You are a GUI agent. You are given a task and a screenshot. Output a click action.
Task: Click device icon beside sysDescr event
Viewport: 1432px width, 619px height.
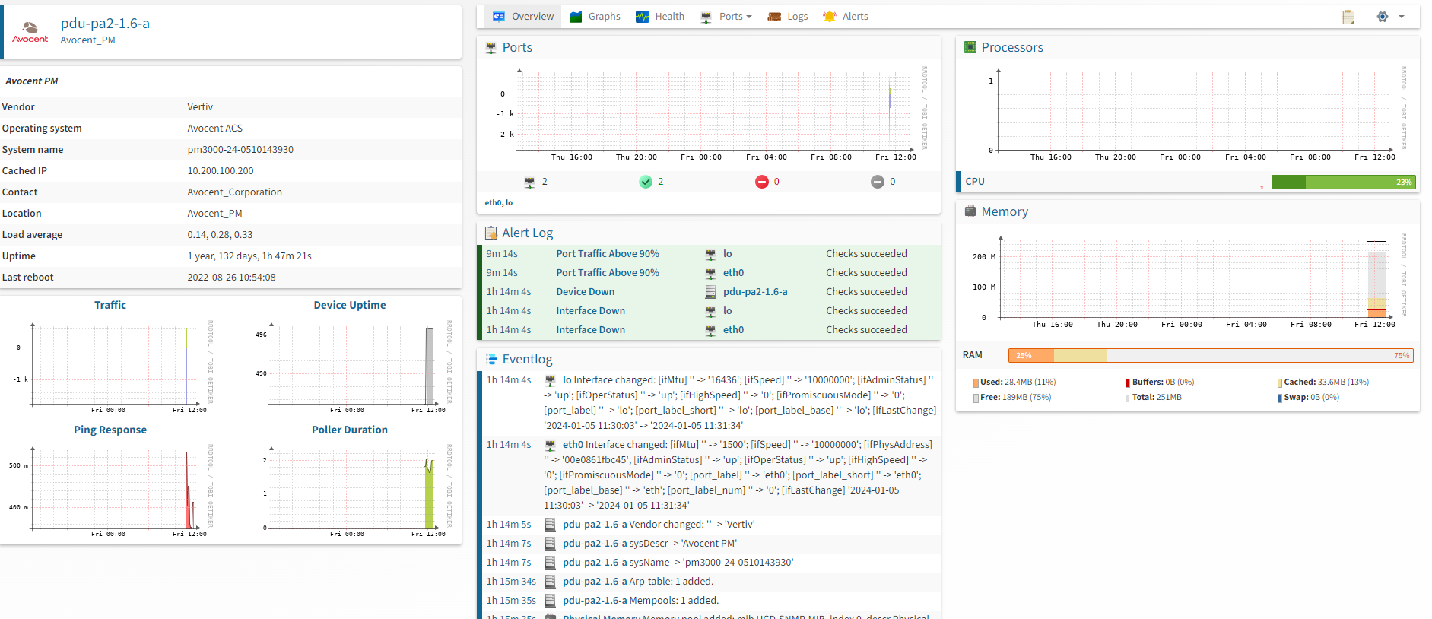(550, 544)
